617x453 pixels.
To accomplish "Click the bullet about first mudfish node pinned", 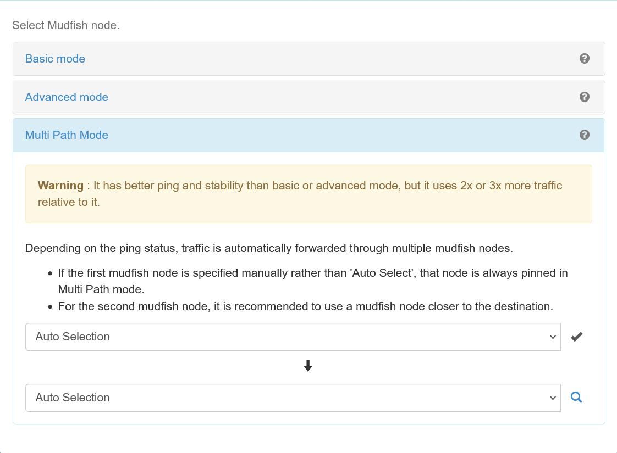I will (x=313, y=281).
